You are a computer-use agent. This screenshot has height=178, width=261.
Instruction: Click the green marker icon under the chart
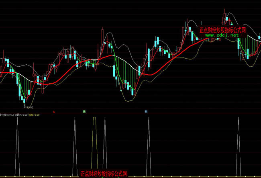[x=84, y=111]
